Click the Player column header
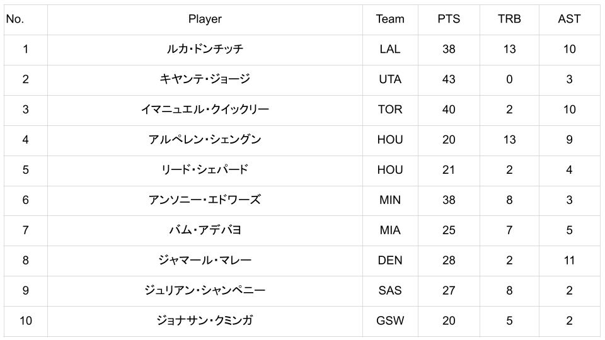The width and height of the screenshot is (605, 340). pyautogui.click(x=205, y=19)
